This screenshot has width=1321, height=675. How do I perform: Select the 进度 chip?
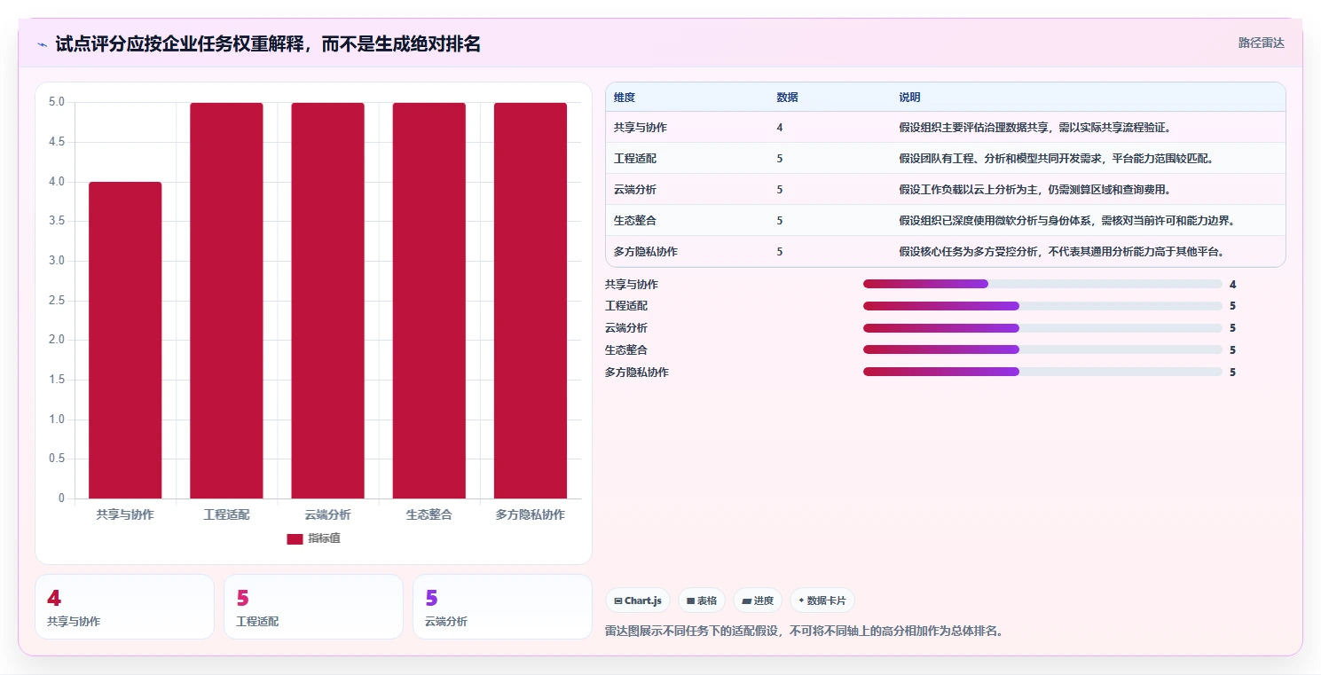coord(758,600)
